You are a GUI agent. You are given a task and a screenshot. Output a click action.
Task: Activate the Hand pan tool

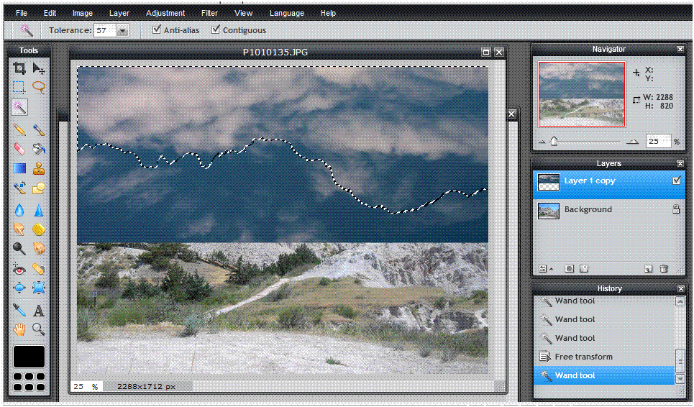tap(19, 329)
